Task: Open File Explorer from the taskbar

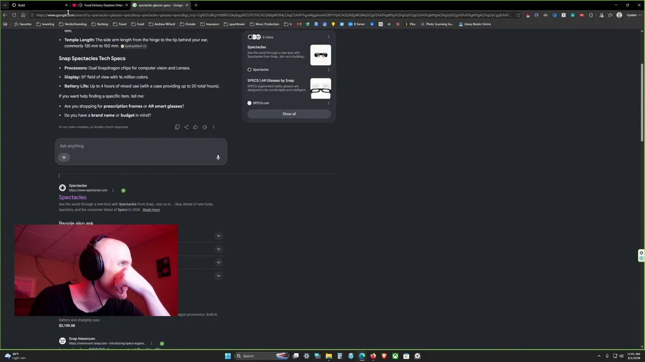Action: (x=329, y=356)
